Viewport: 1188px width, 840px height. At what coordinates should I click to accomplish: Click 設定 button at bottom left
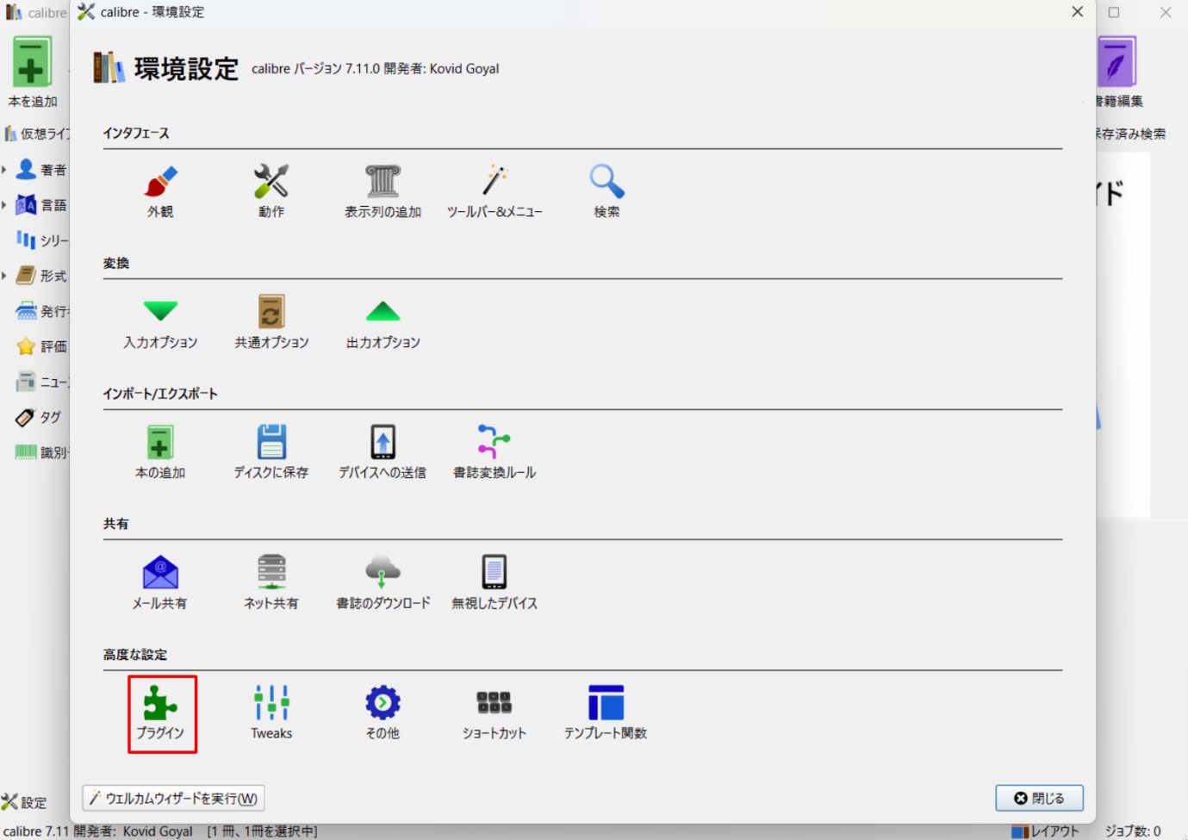(24, 802)
